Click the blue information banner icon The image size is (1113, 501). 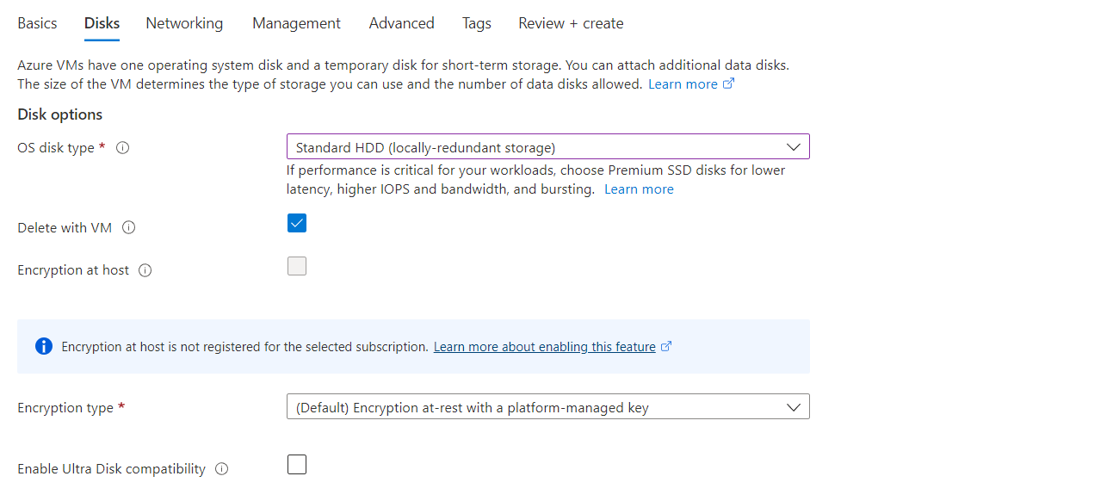44,346
